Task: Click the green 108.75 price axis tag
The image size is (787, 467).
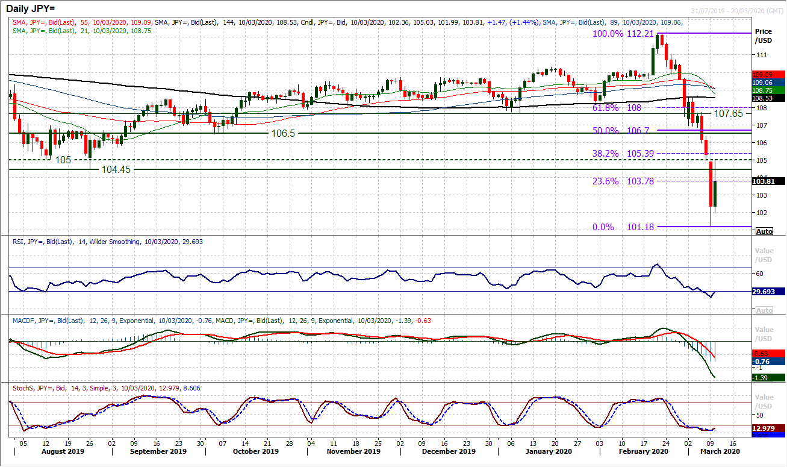Action: click(x=769, y=90)
